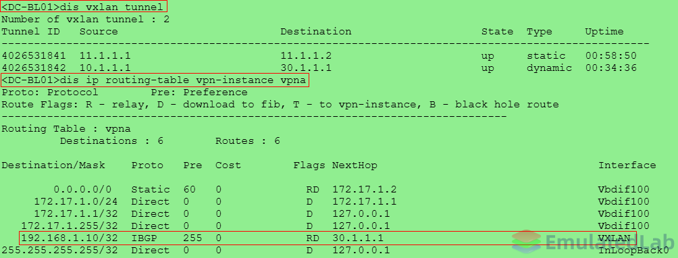The image size is (678, 258).
Task: Select the 172.17.1.0/24 Direct route
Action: (x=329, y=201)
